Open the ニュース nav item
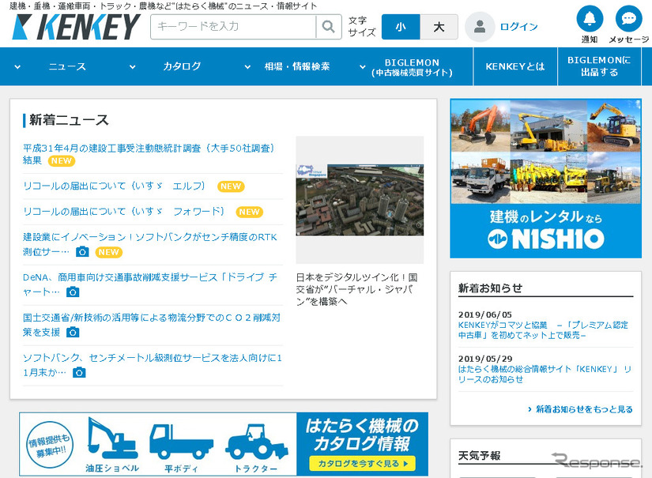Image resolution: width=652 pixels, height=478 pixels. (x=67, y=66)
